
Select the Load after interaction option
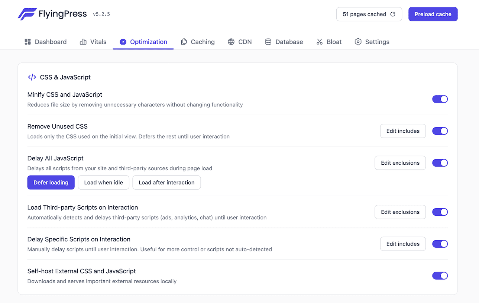point(166,182)
